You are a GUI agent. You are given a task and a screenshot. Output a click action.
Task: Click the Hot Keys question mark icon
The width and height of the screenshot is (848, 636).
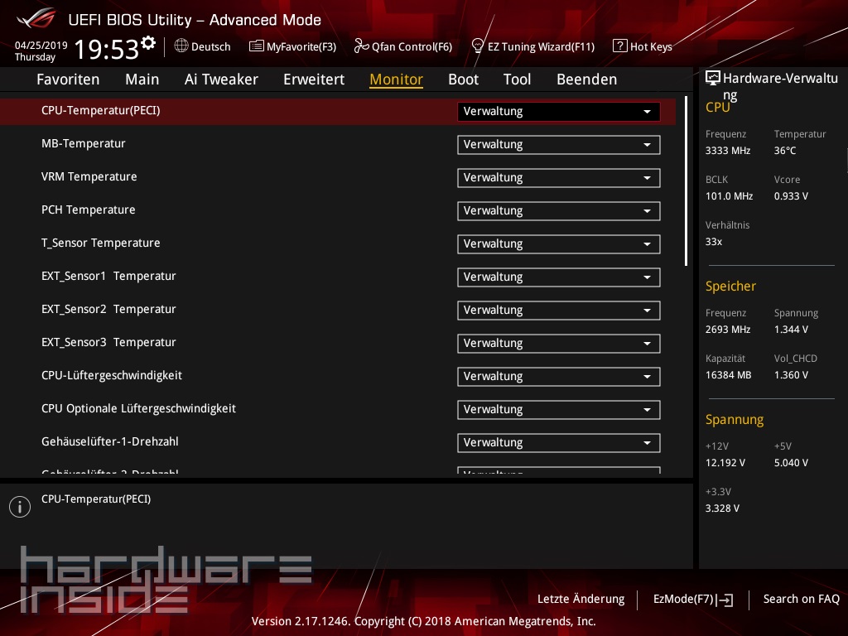[619, 46]
